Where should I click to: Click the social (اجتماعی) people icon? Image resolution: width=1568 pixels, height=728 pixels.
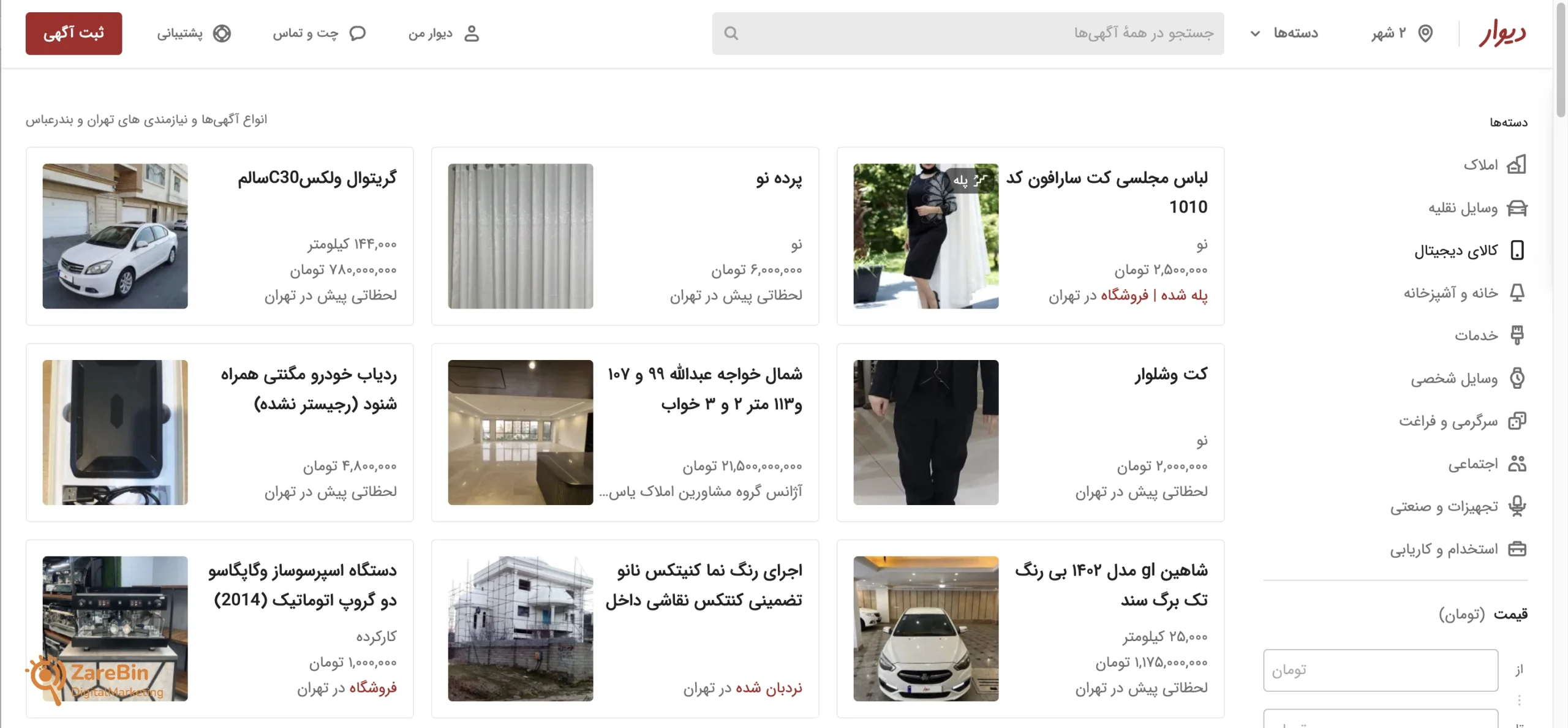click(x=1517, y=463)
